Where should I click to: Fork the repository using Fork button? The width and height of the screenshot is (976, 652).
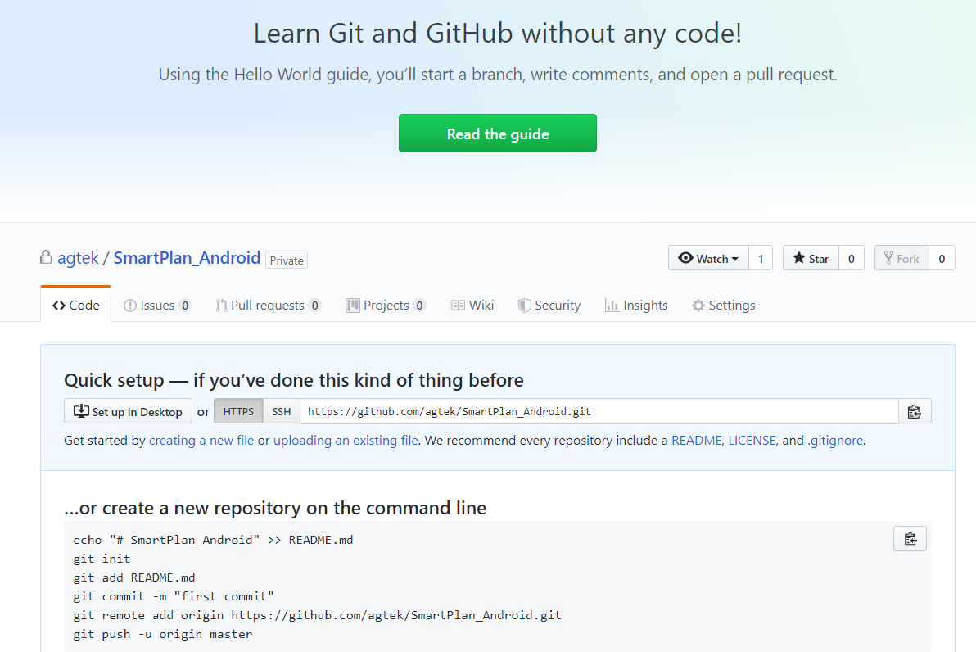pyautogui.click(x=902, y=259)
